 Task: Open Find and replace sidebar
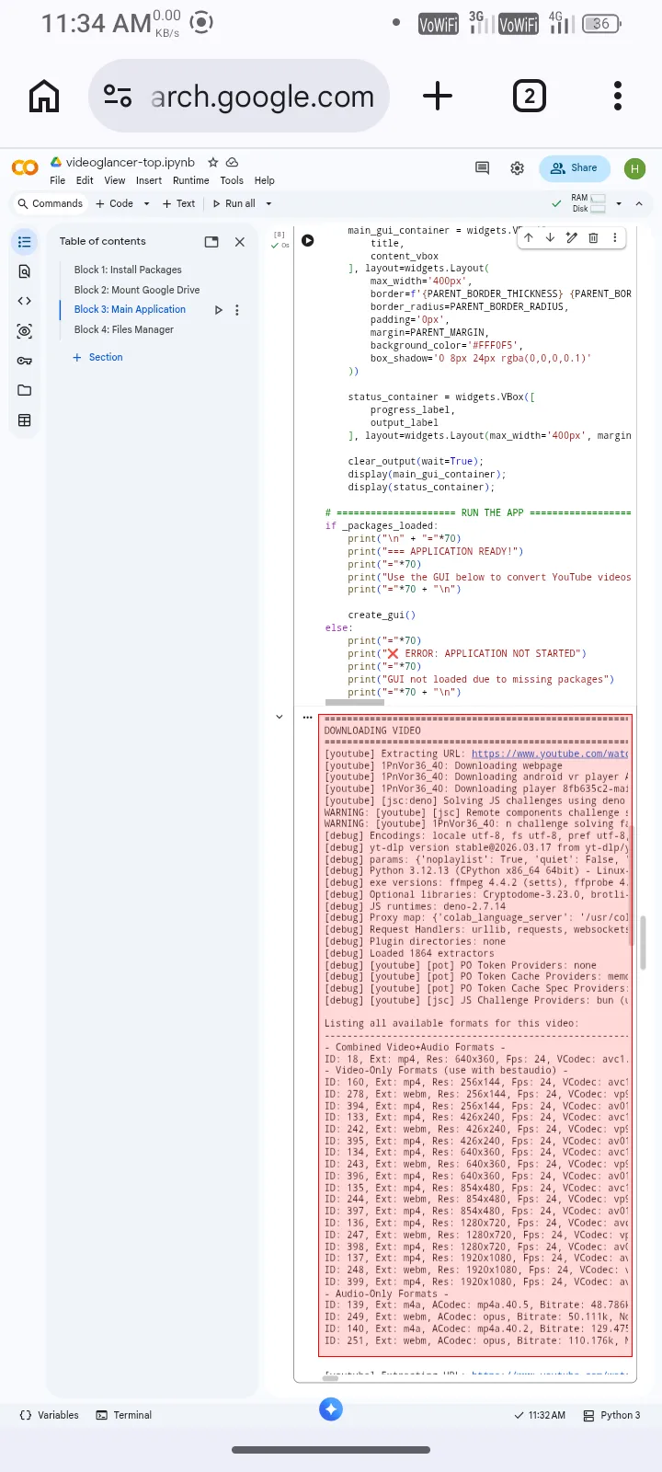(x=25, y=271)
